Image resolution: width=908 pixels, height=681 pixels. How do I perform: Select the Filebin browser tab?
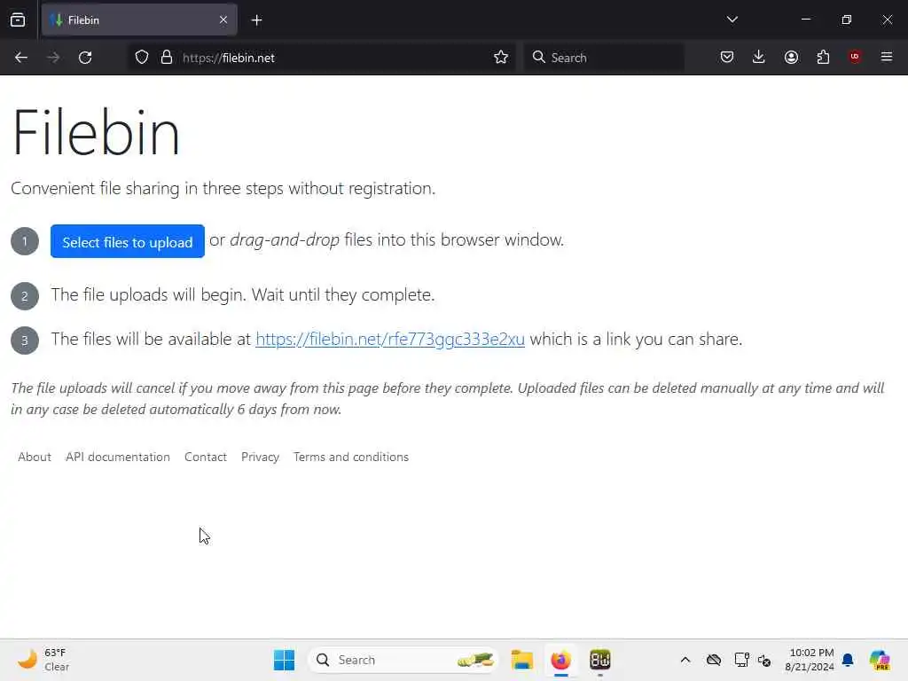point(139,20)
